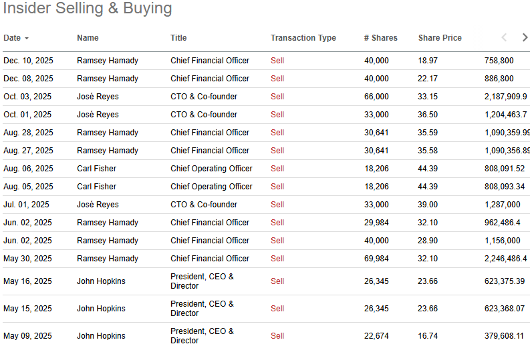Click share price 16.74
The image size is (530, 350).
428,336
